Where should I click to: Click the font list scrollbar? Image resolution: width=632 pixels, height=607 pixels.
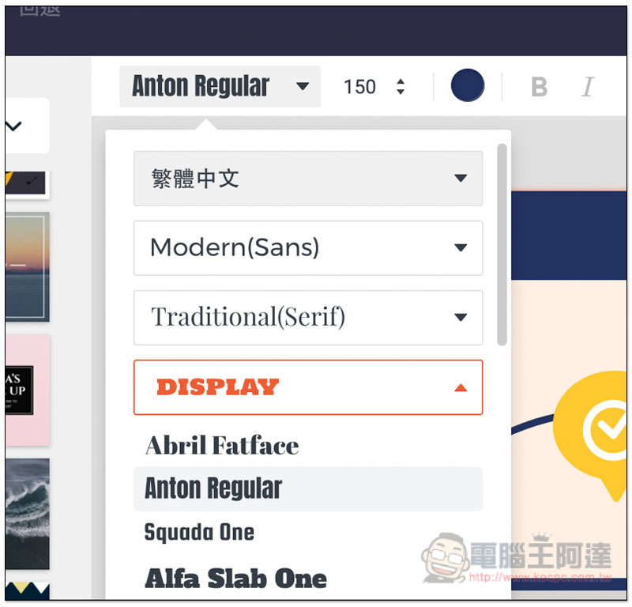[502, 244]
